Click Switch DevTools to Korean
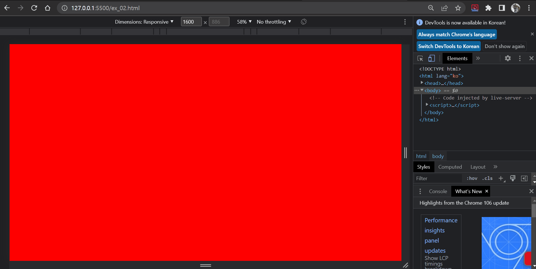Image resolution: width=536 pixels, height=269 pixels. (448, 46)
